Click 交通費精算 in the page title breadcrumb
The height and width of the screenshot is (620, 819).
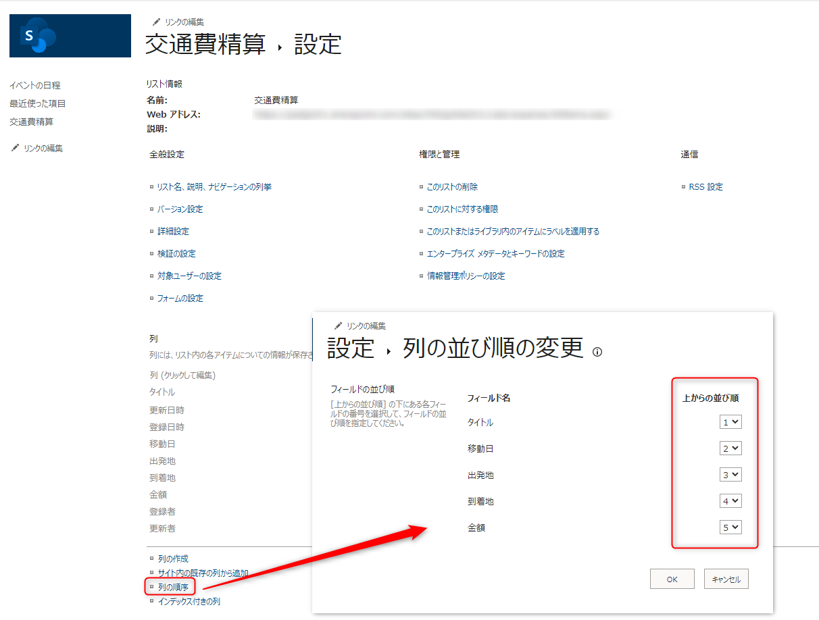coord(205,45)
